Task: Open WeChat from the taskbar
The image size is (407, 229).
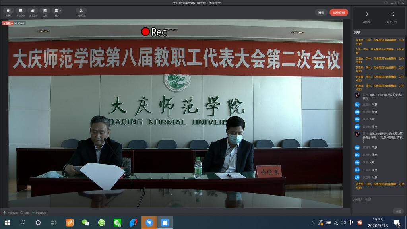Action: (x=85, y=223)
